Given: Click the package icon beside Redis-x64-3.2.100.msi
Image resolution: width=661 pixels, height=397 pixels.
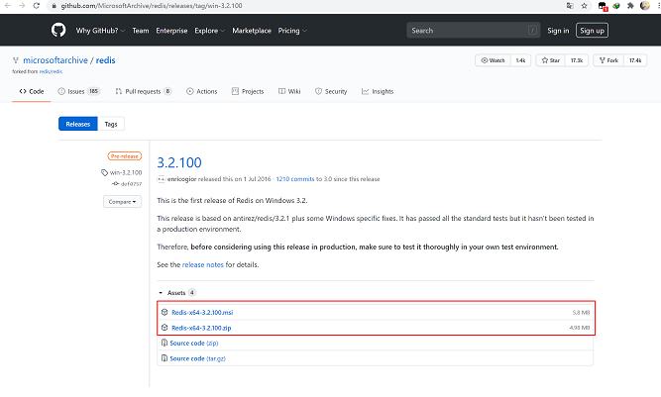Looking at the screenshot, I should [x=165, y=313].
